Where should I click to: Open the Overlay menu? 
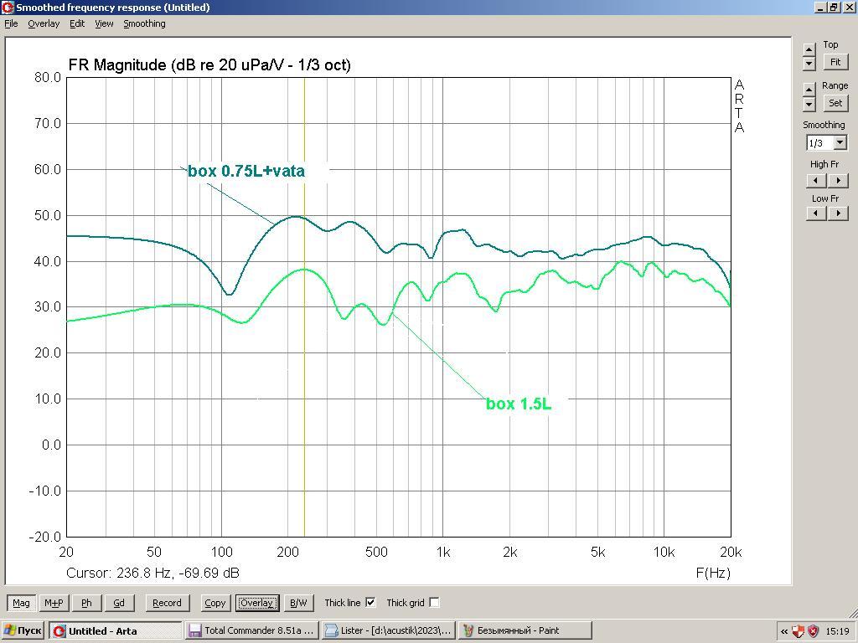point(44,23)
